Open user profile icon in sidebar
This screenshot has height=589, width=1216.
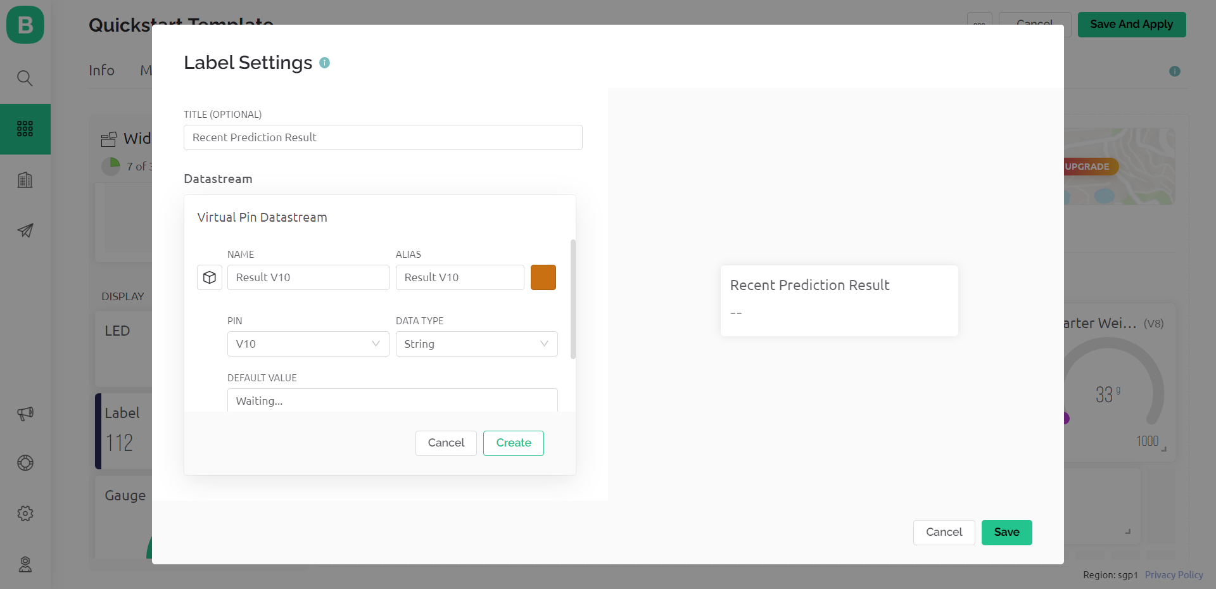tap(25, 564)
